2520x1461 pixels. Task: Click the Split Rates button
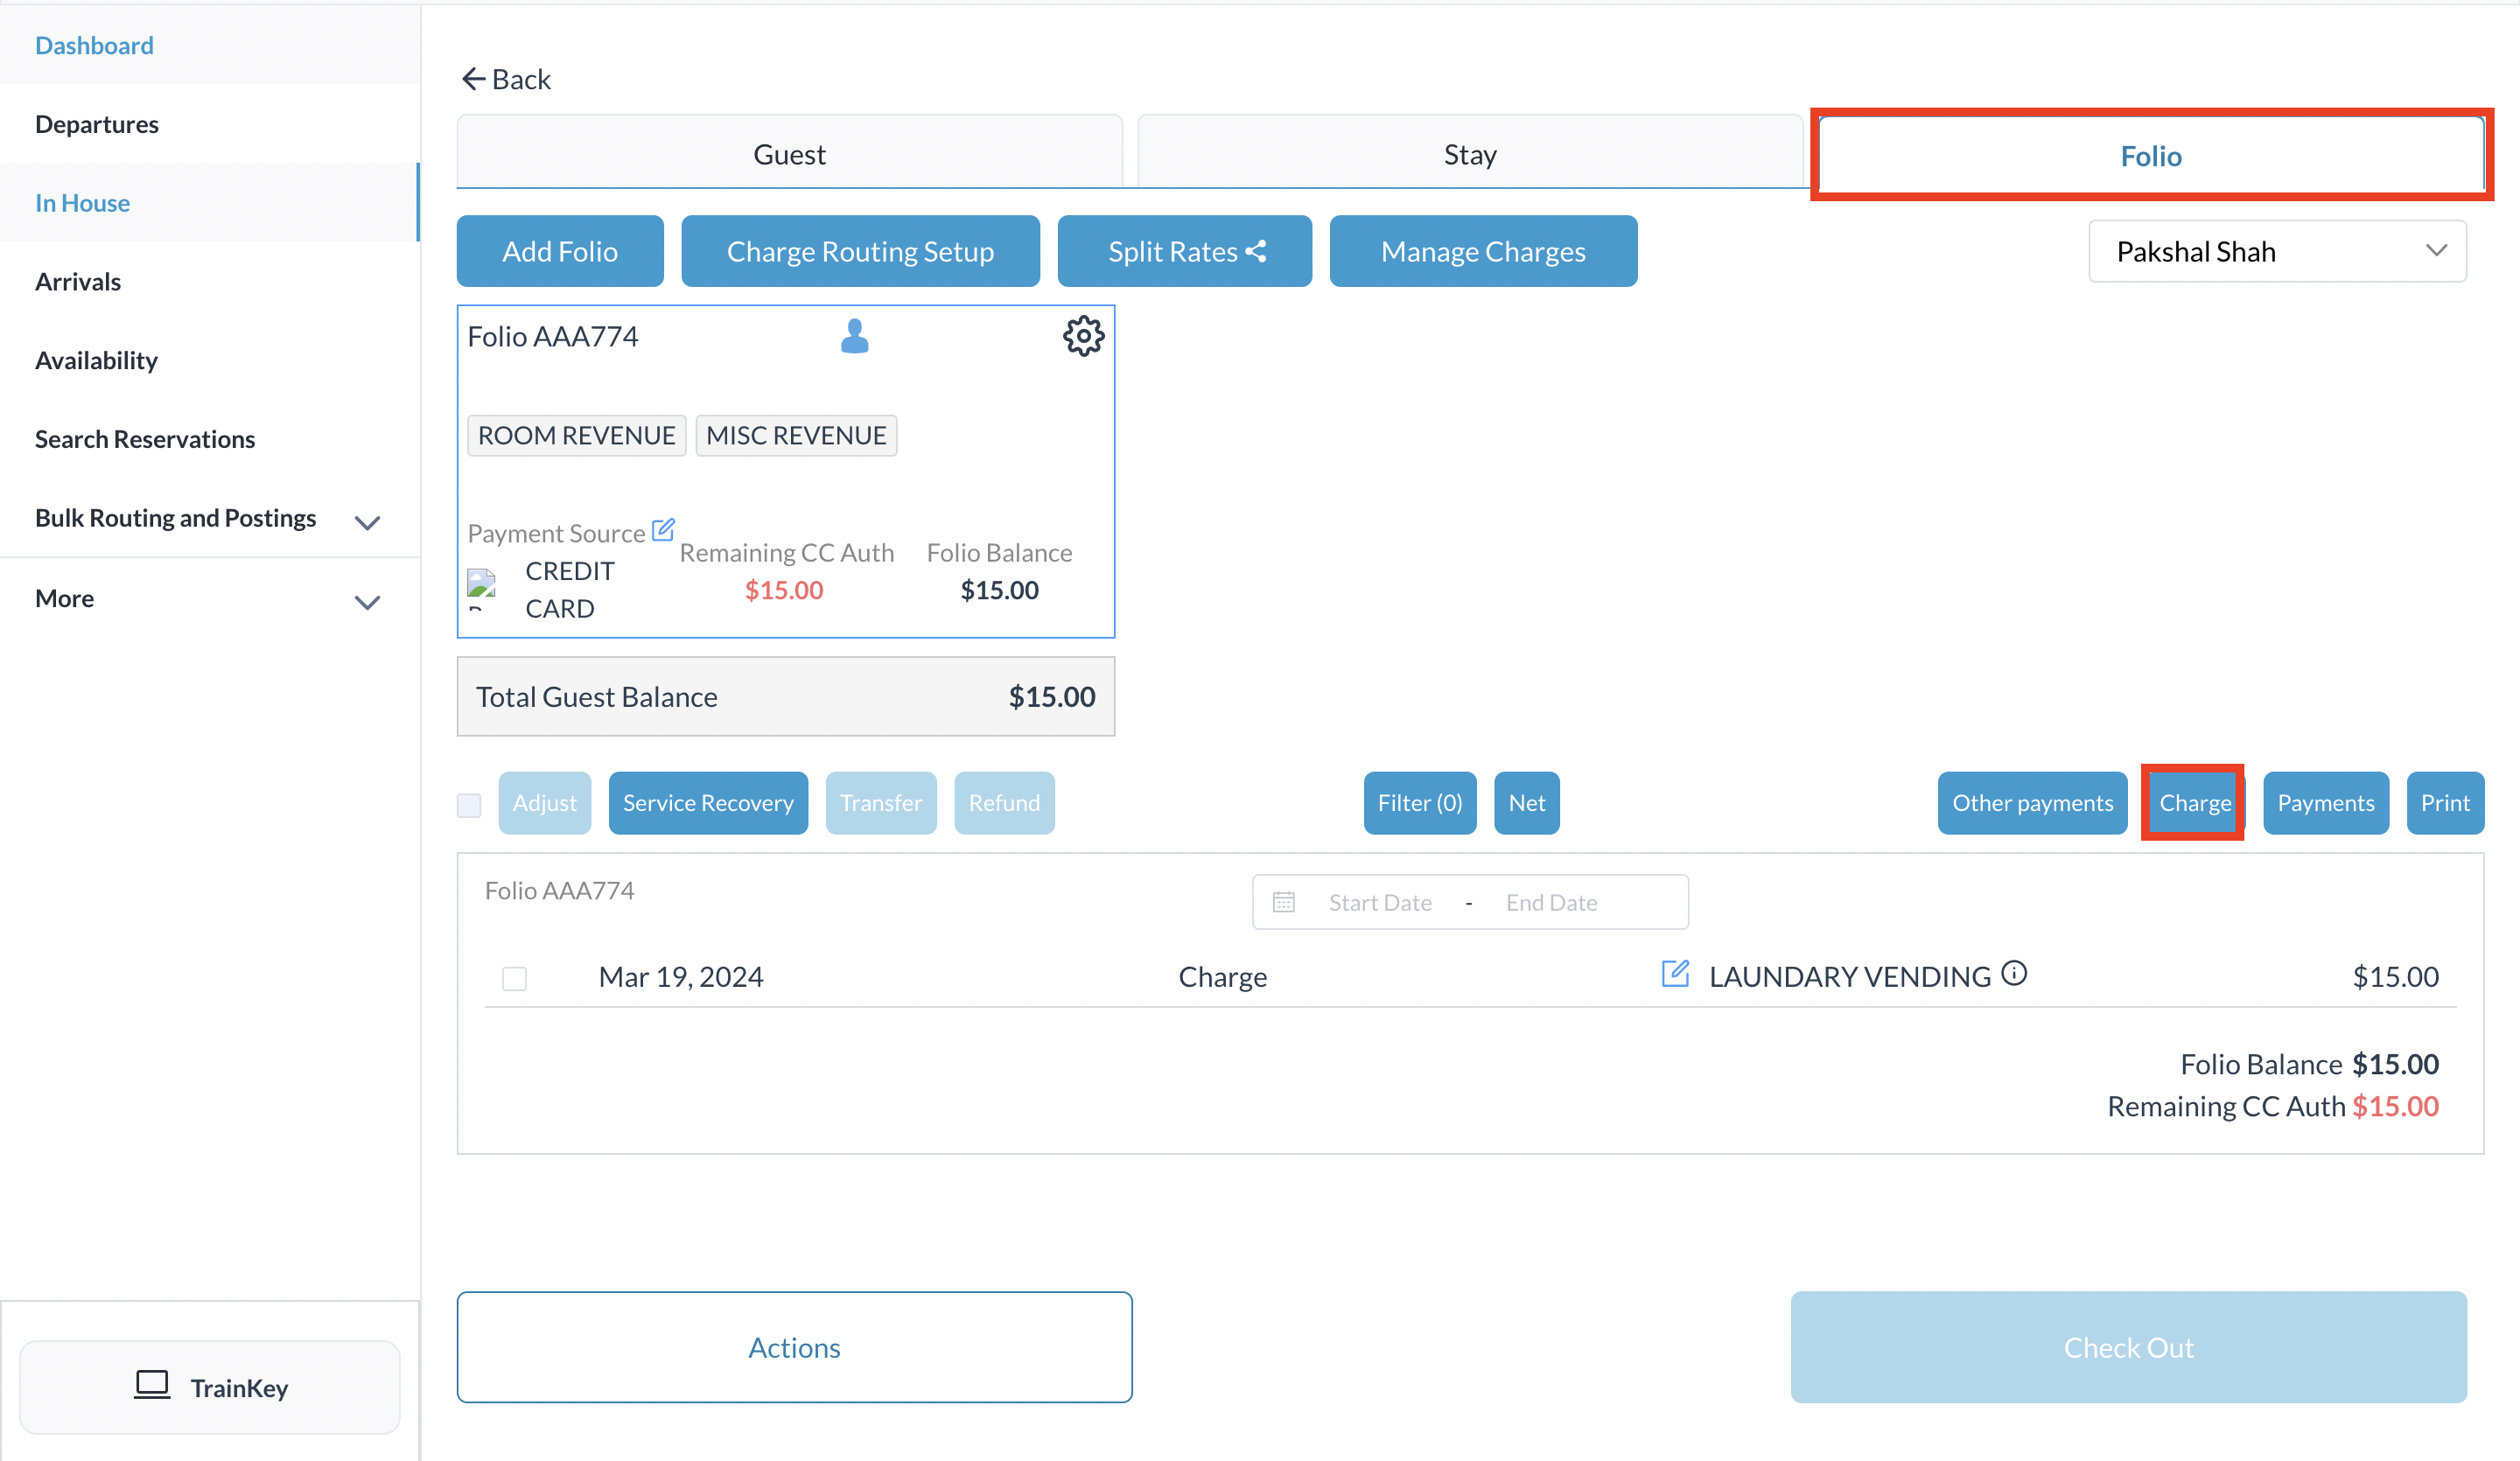tap(1184, 251)
